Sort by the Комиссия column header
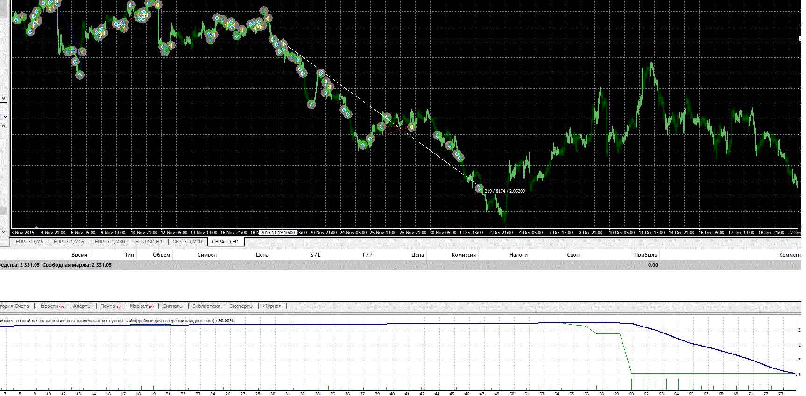806x396 pixels. click(x=464, y=255)
